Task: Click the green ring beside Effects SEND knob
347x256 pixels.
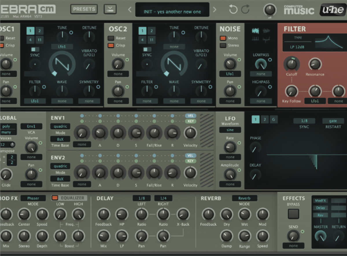Action: pyautogui.click(x=303, y=231)
